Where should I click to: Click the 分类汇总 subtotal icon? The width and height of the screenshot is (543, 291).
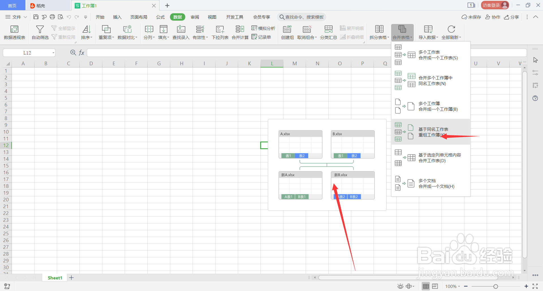pyautogui.click(x=328, y=29)
